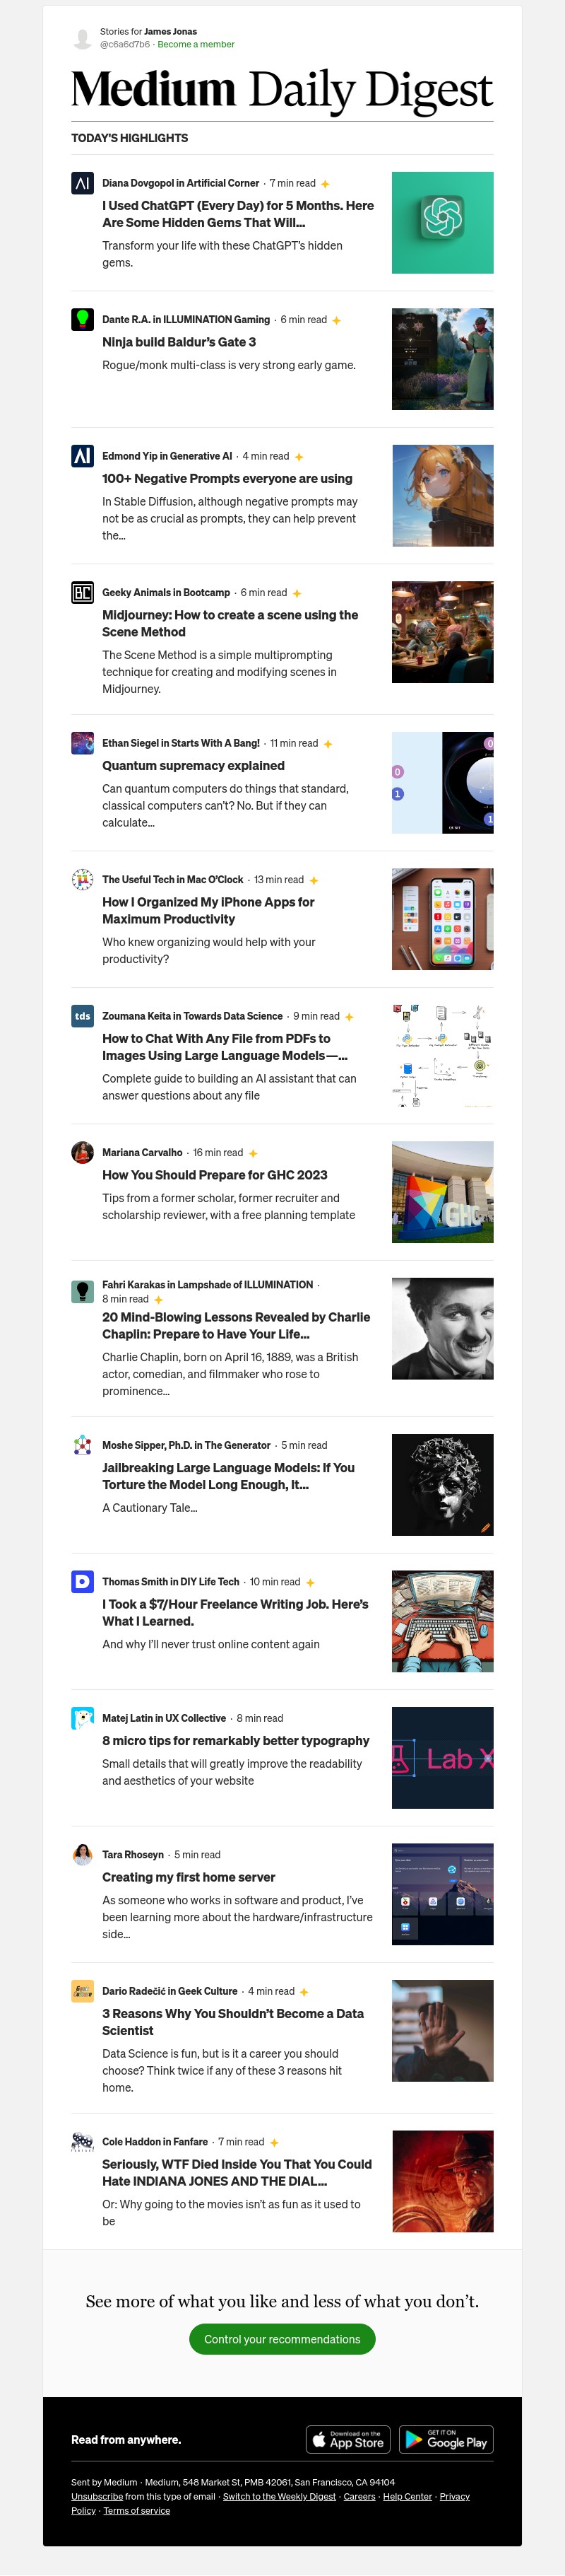Image resolution: width=565 pixels, height=2576 pixels.
Task: Open the Terms of service link
Action: pos(137,2510)
